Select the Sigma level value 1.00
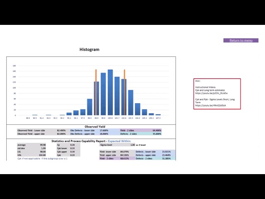 tap(132, 145)
